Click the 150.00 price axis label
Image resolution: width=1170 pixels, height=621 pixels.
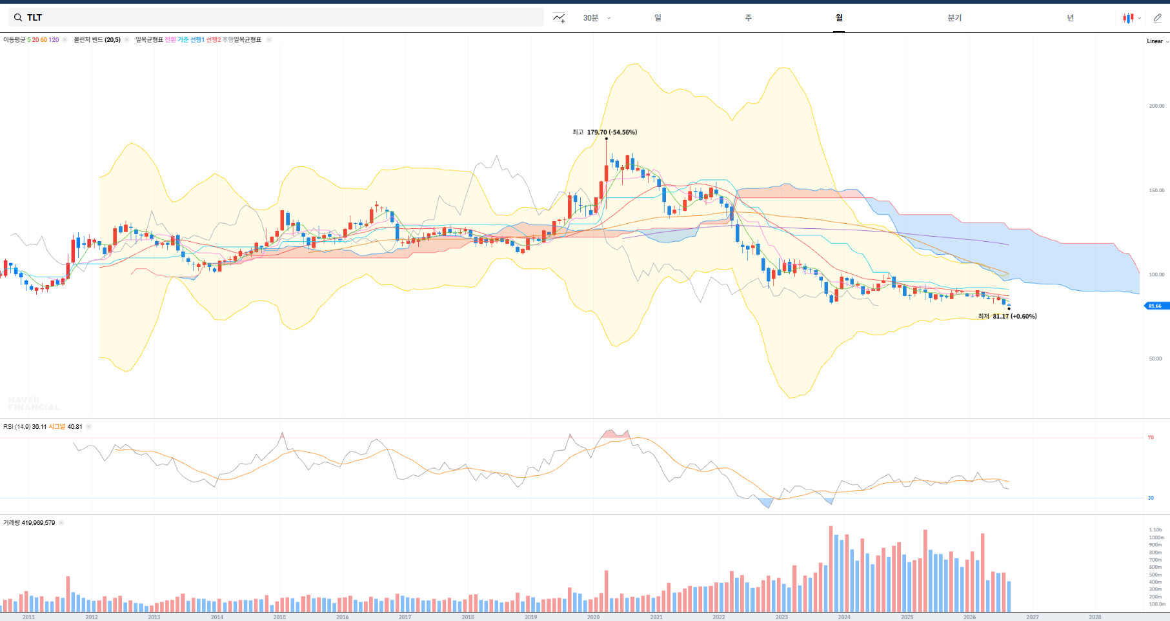click(x=1156, y=191)
